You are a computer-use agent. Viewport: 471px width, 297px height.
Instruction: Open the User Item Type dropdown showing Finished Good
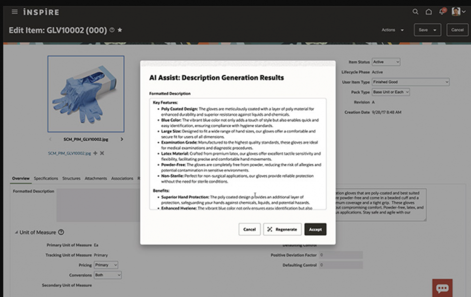click(410, 81)
